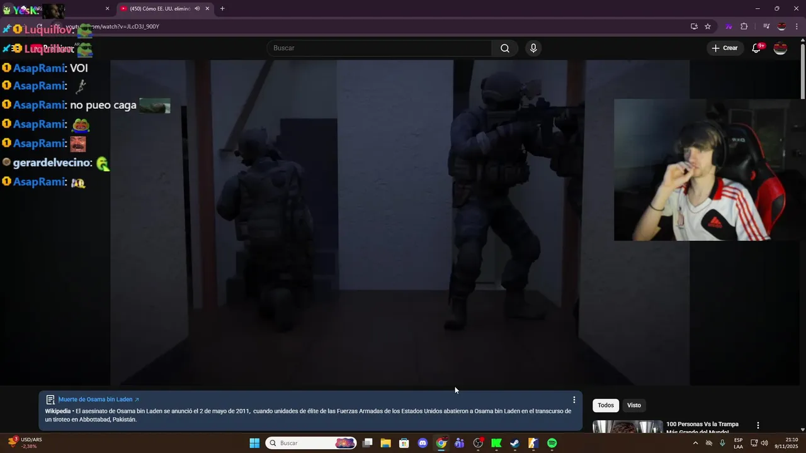The image size is (806, 453).
Task: Open Task View in taskbar
Action: pyautogui.click(x=368, y=443)
